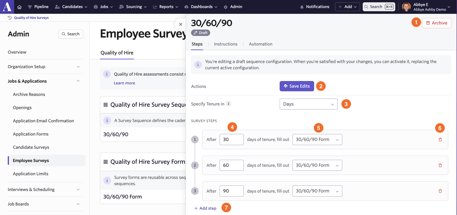Expand Job Boards section
This screenshot has width=457, height=215.
click(x=44, y=204)
